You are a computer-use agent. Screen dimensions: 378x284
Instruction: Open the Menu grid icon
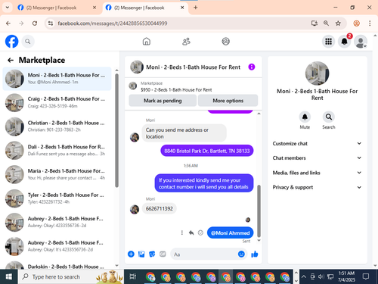pyautogui.click(x=328, y=42)
